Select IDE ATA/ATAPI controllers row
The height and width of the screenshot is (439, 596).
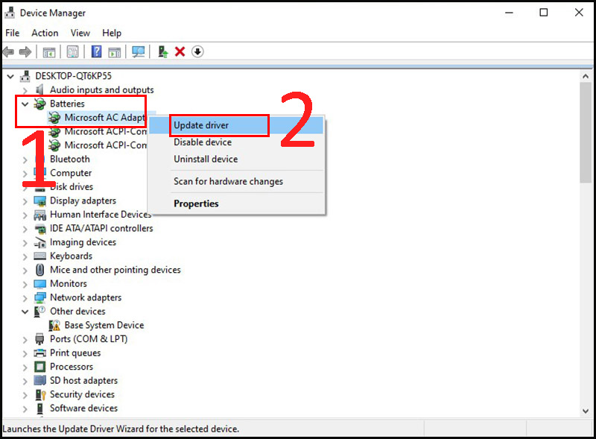(101, 228)
